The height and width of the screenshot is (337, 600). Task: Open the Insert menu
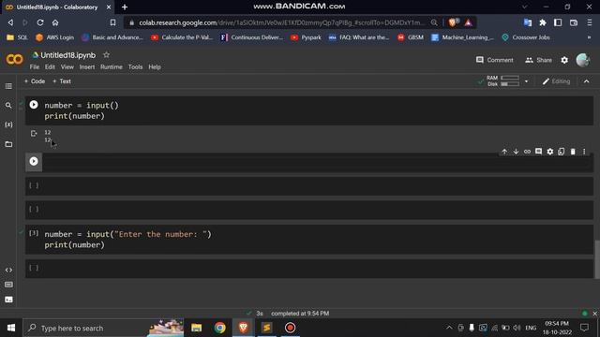click(x=87, y=66)
